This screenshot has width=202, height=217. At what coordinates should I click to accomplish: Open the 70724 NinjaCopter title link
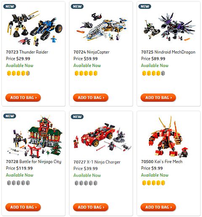coord(91,52)
